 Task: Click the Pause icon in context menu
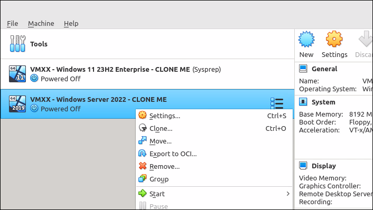pyautogui.click(x=143, y=206)
